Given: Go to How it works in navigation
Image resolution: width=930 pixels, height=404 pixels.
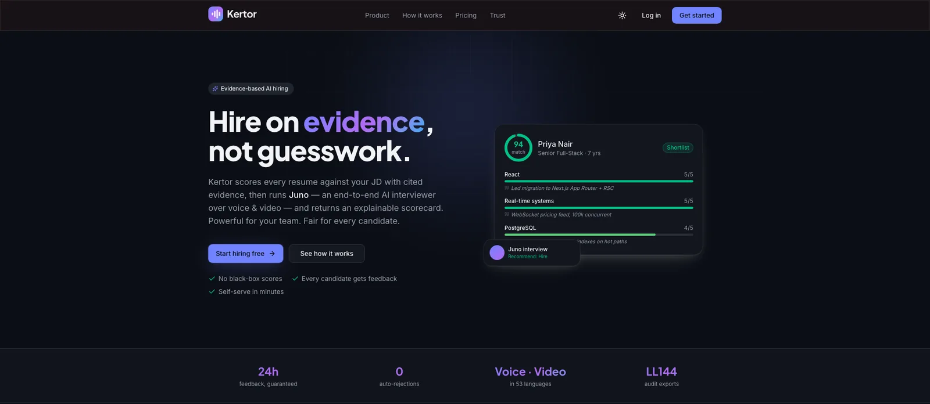Looking at the screenshot, I should (422, 16).
